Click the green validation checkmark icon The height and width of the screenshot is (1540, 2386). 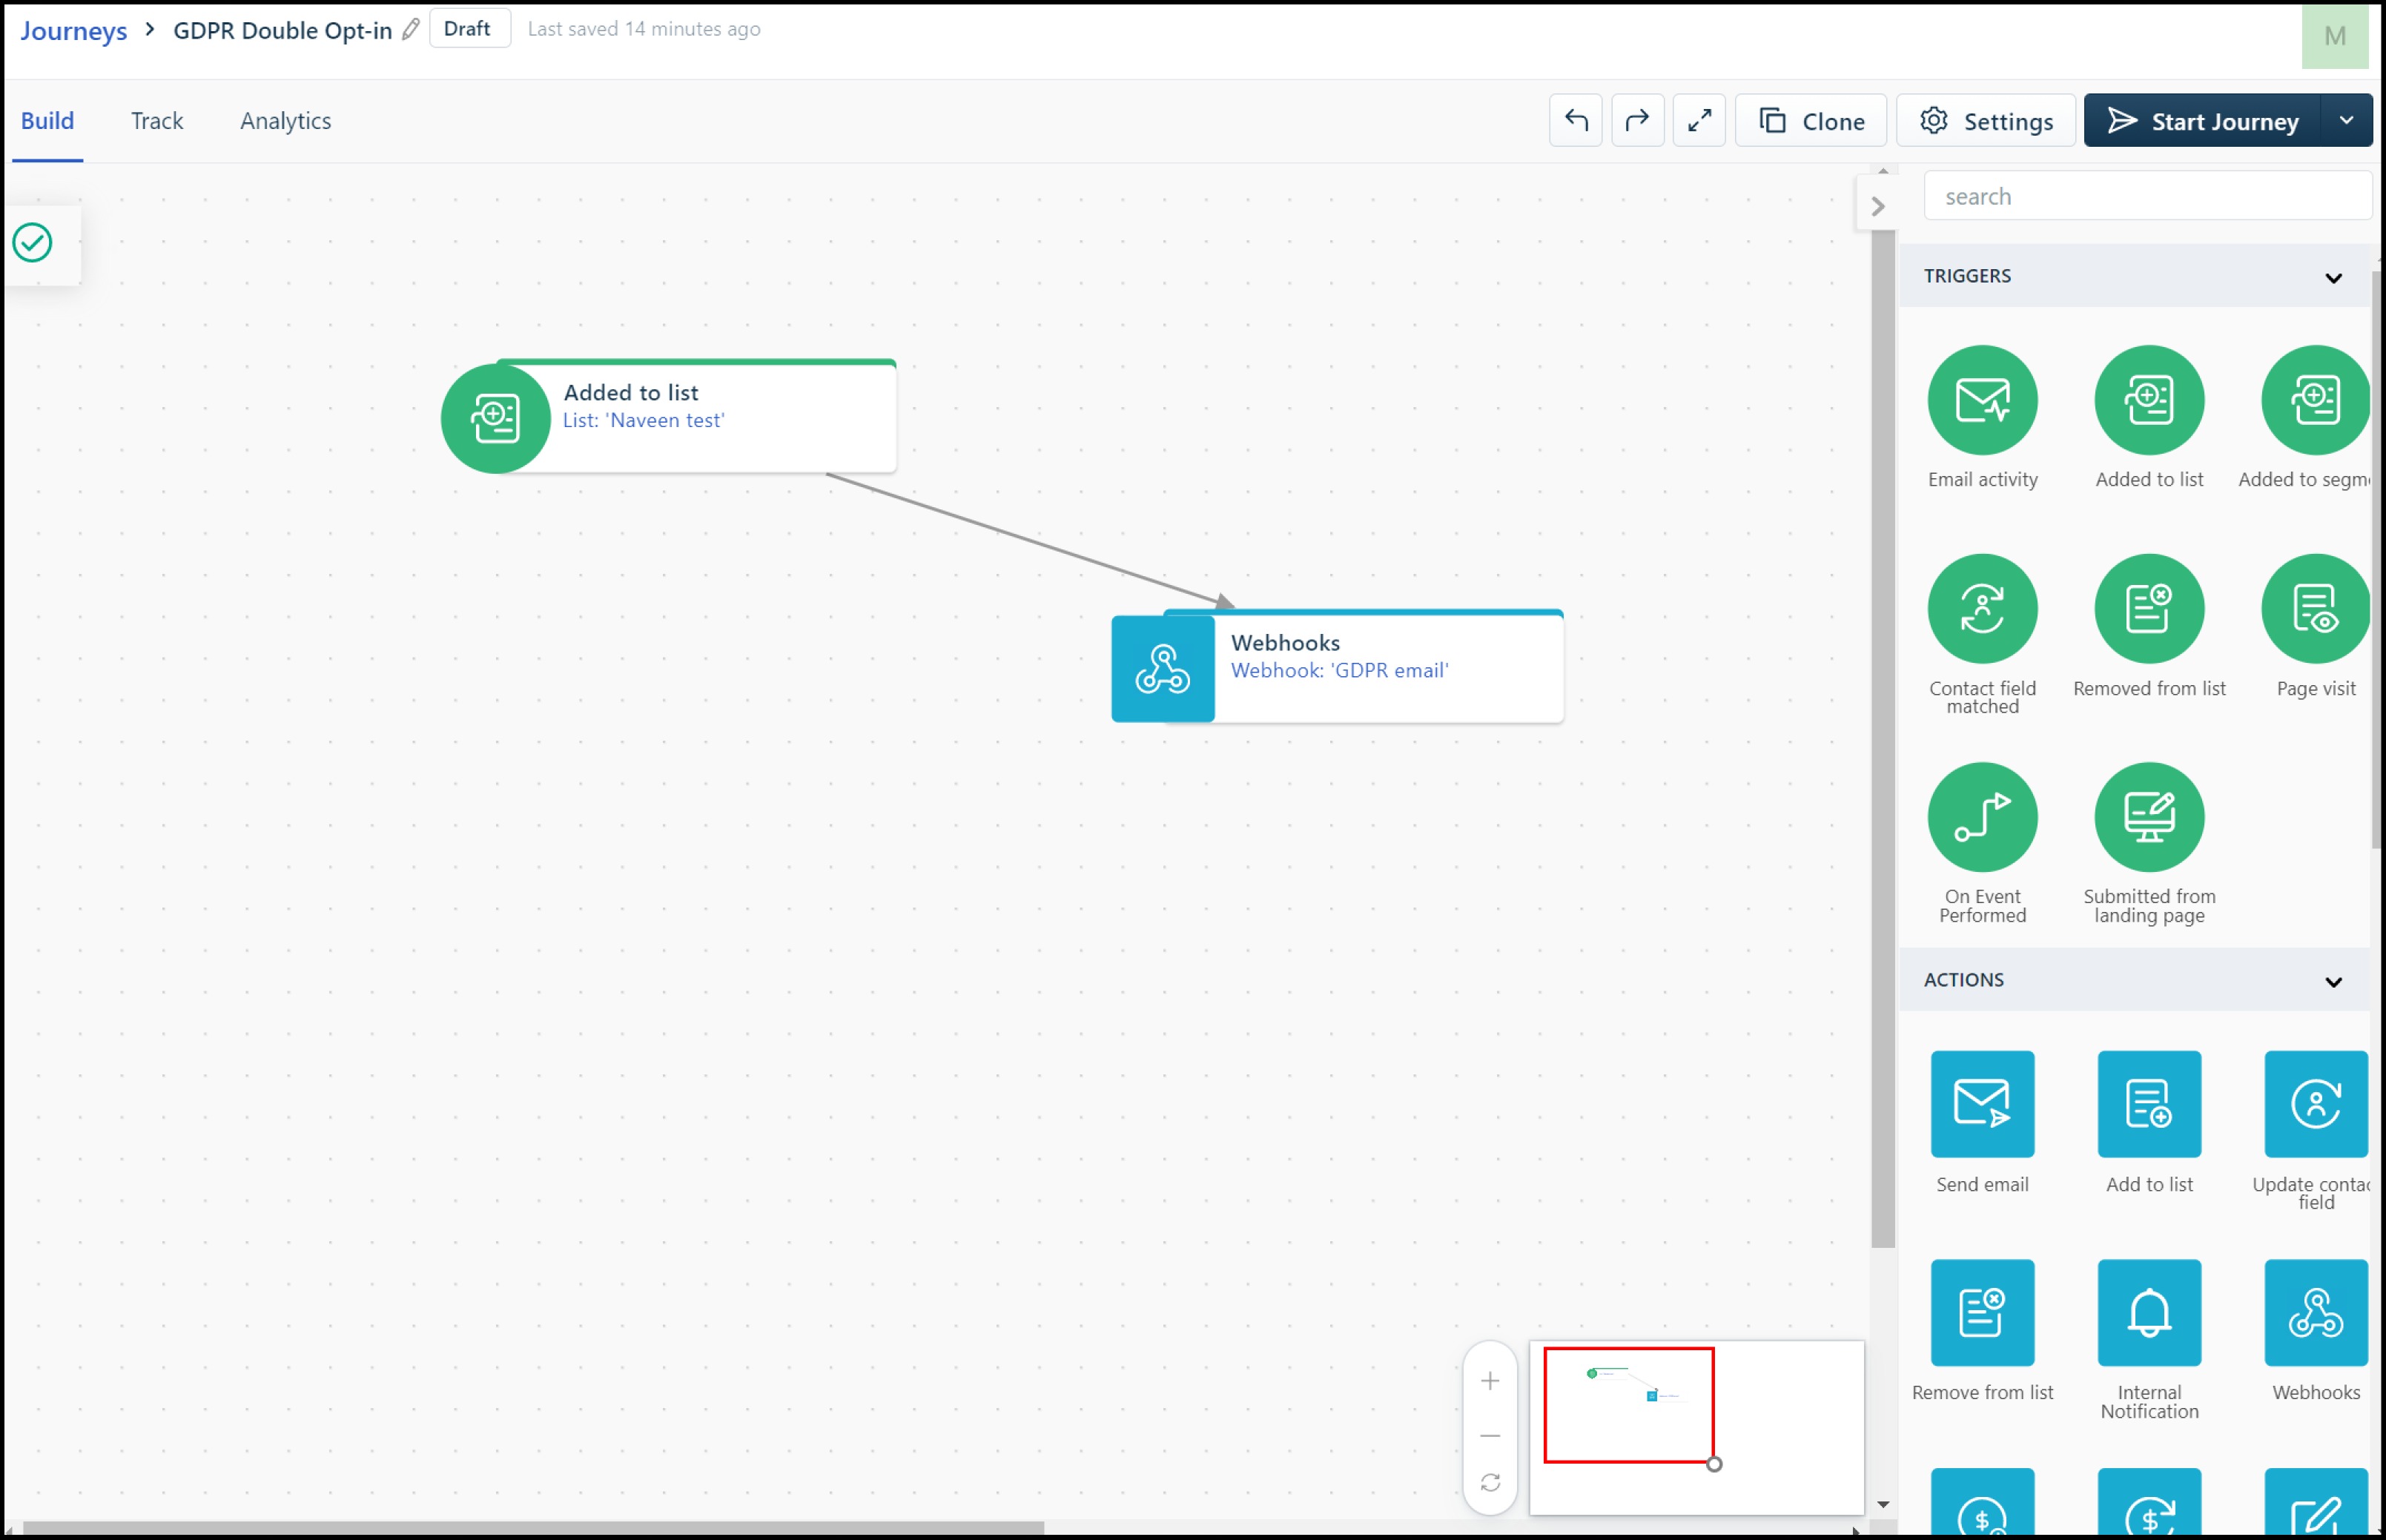33,243
